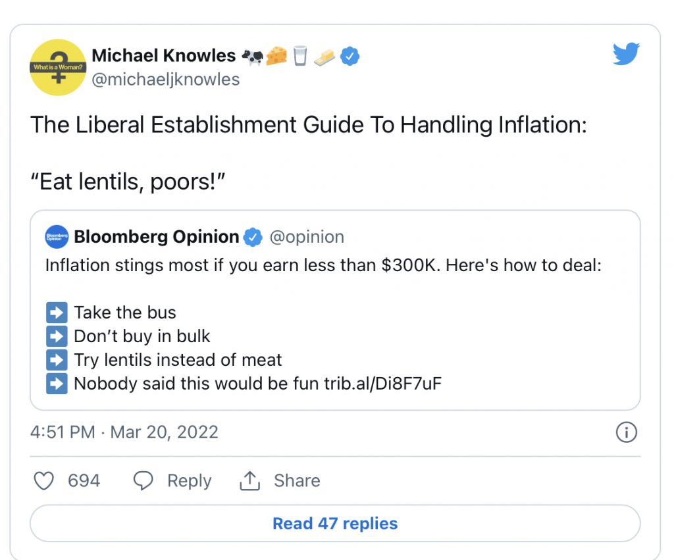Image resolution: width=674 pixels, height=560 pixels.
Task: Open the Bloomberg Opinion account name
Action: click(x=157, y=237)
